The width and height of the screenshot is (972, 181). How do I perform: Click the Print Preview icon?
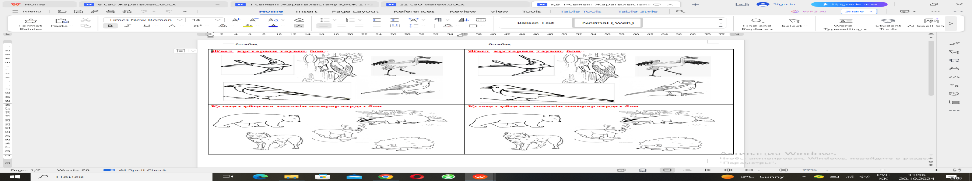pyautogui.click(x=127, y=11)
